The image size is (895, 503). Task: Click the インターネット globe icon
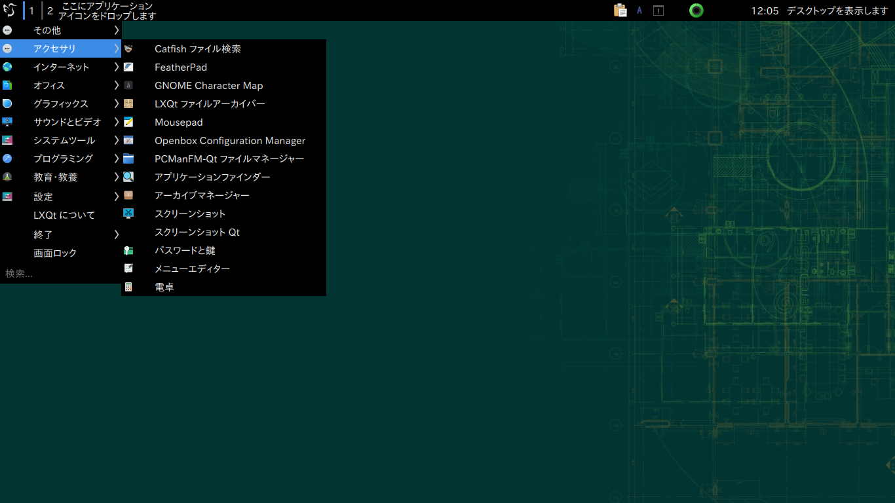(7, 67)
